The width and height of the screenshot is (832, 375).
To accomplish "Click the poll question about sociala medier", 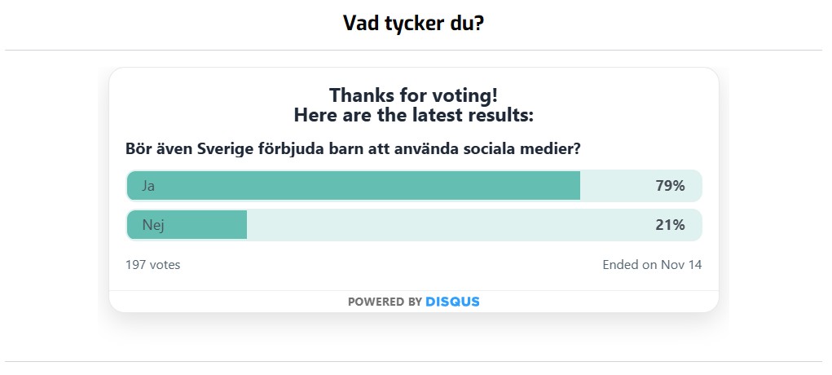I will (353, 149).
